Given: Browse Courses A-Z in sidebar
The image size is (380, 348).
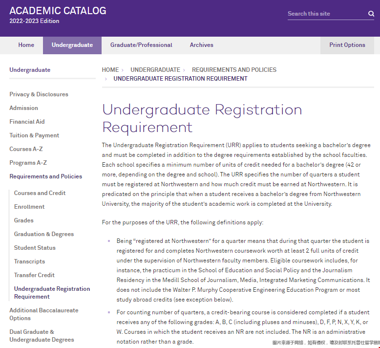Looking at the screenshot, I should coord(26,149).
